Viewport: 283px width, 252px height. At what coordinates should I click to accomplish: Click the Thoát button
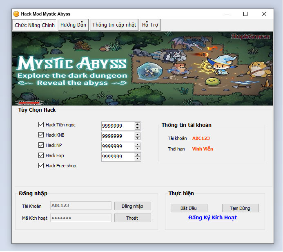click(133, 218)
